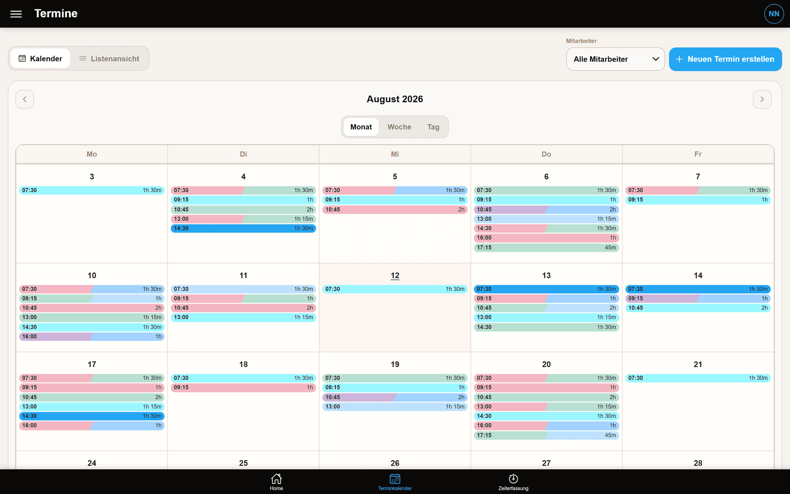
Task: Open the 13:00 appointment on August 19
Action: 395,407
